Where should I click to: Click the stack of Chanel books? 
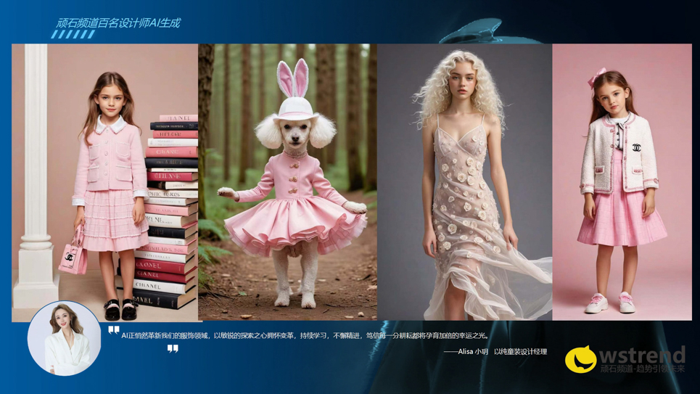click(171, 210)
